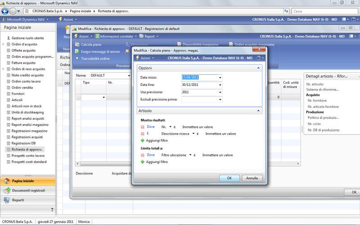Open the Azioni menu in dialog
The width and height of the screenshot is (360, 225).
click(x=145, y=58)
